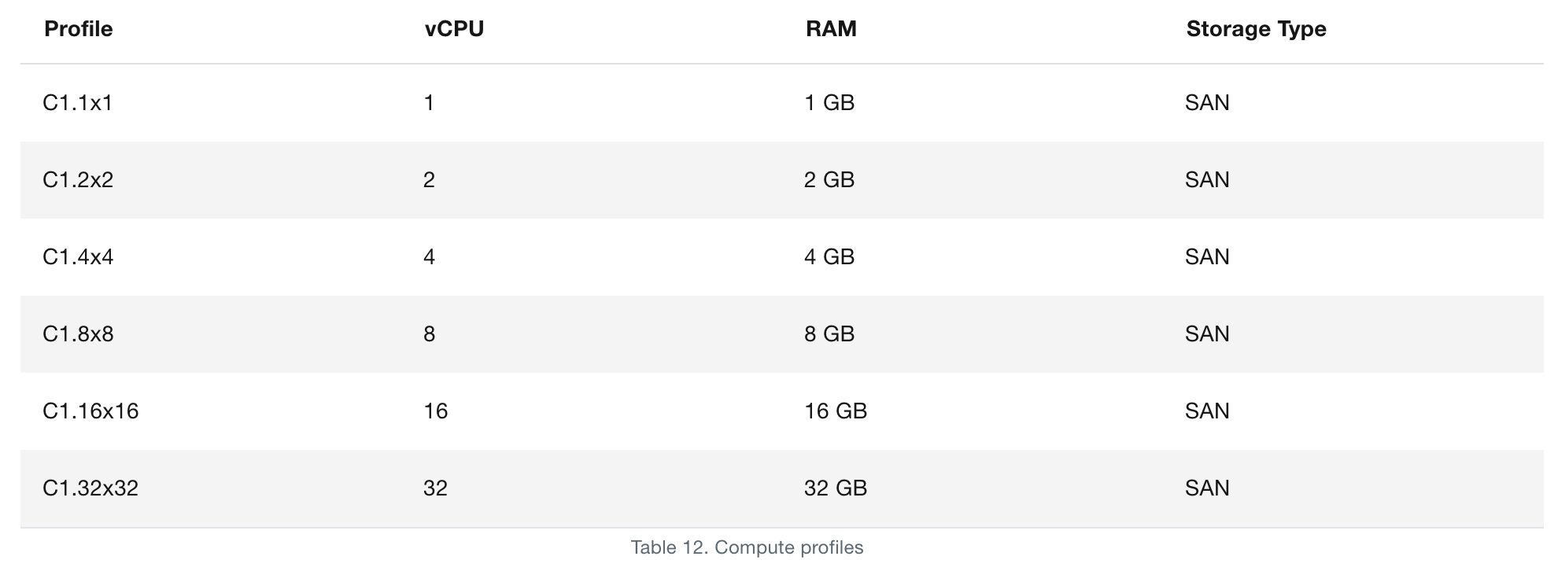Click the 16 GB RAM value
Screen dimensions: 1558x571
click(x=836, y=411)
